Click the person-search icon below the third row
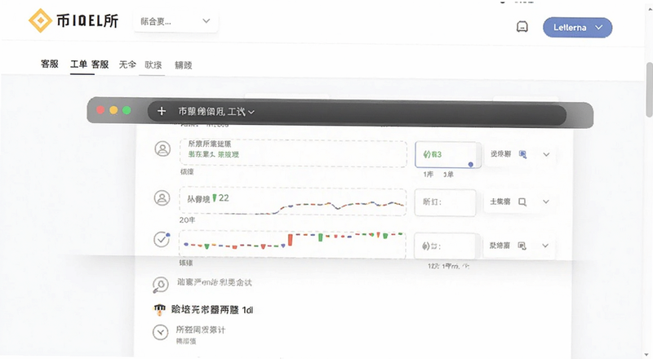The height and width of the screenshot is (359, 653). coord(160,285)
